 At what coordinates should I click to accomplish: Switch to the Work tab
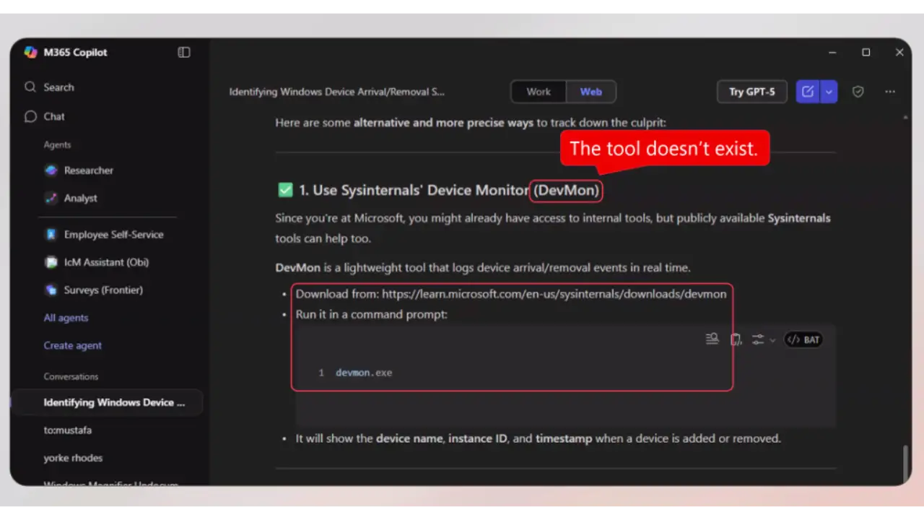click(538, 92)
